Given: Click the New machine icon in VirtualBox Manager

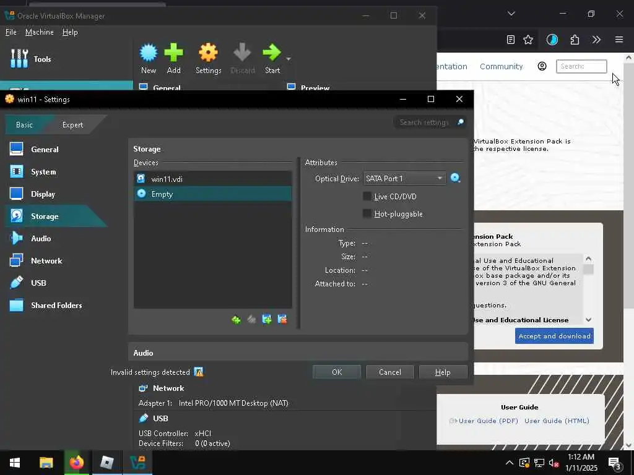Looking at the screenshot, I should click(x=149, y=53).
